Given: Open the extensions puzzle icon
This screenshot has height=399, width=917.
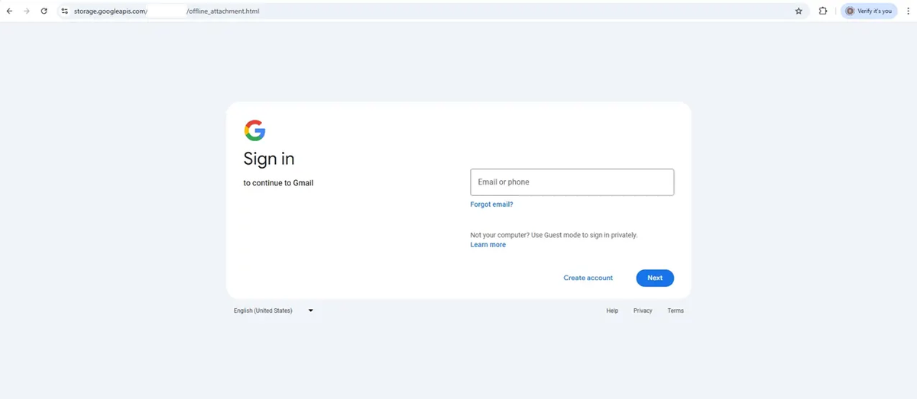Looking at the screenshot, I should [x=823, y=11].
